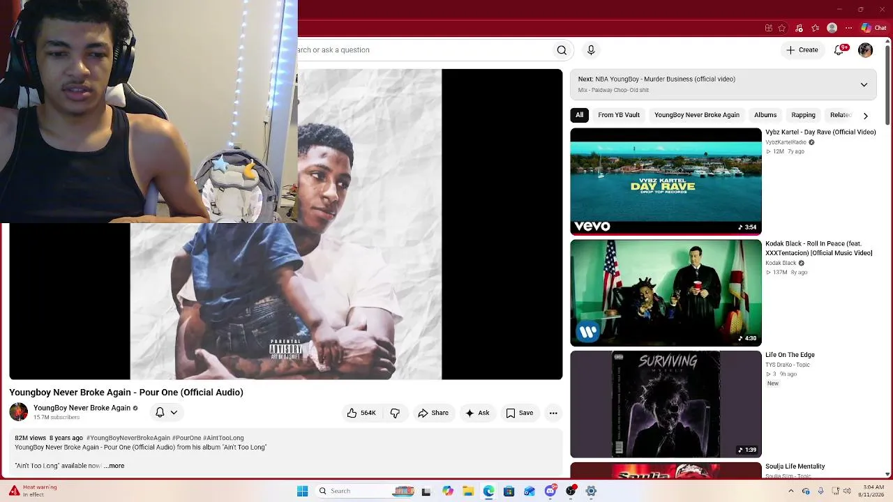
Task: Like the Pour One video
Action: pos(361,413)
